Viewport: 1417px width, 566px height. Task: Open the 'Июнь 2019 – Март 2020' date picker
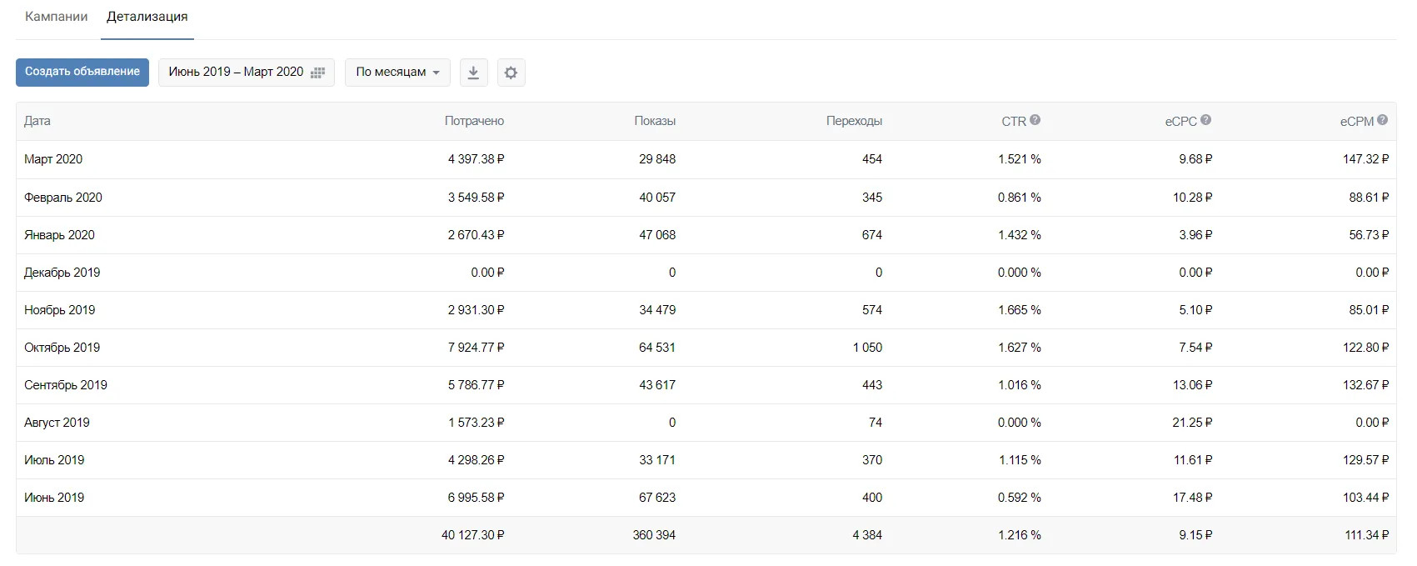coord(237,73)
